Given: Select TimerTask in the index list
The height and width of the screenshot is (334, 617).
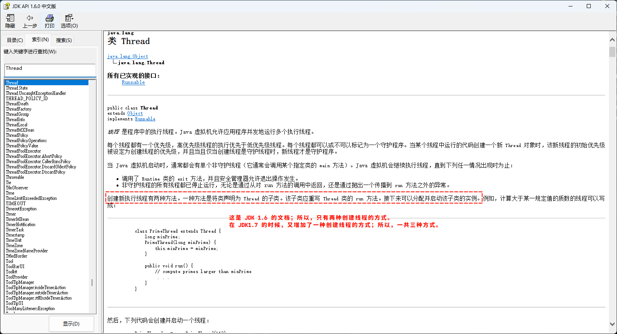Looking at the screenshot, I should [x=15, y=229].
